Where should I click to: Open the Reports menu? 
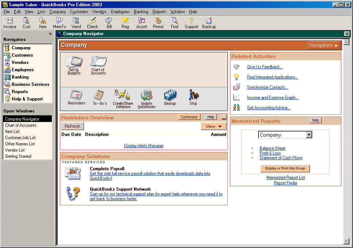coord(160,12)
